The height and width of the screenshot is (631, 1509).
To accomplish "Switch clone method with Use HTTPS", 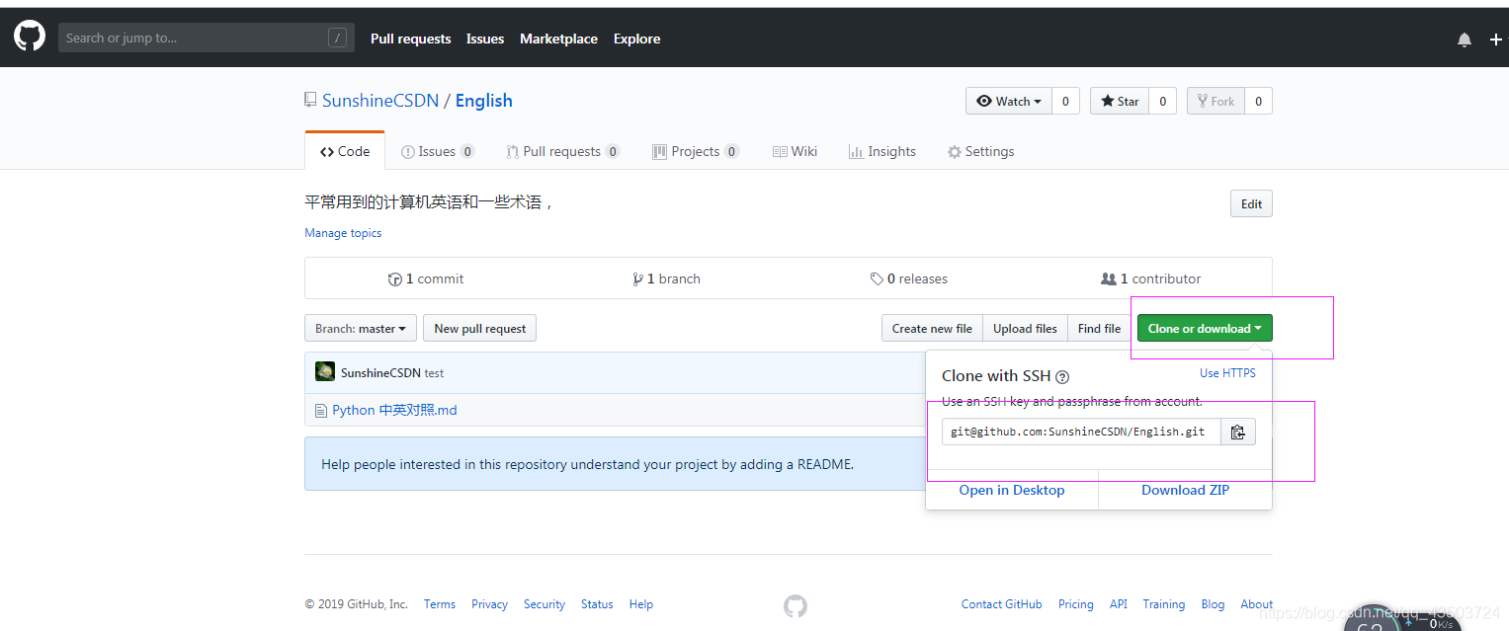I will [x=1227, y=373].
